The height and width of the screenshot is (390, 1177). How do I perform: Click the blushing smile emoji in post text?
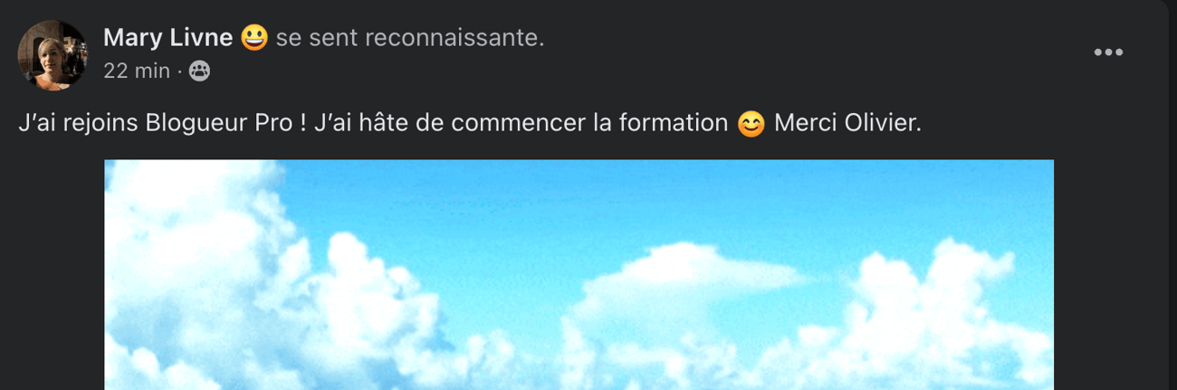[x=751, y=124]
